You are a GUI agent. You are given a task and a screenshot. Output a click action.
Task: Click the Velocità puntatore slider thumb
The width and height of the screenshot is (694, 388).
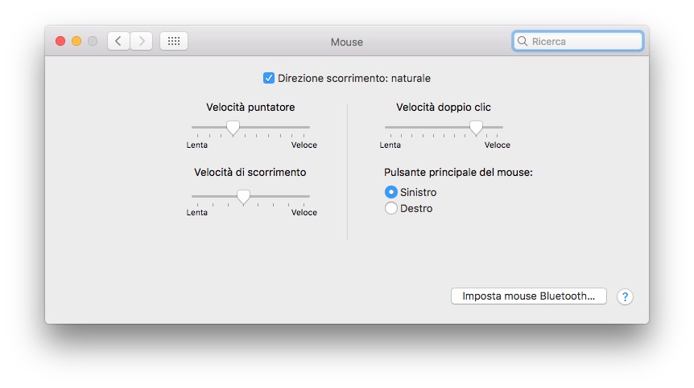click(233, 127)
